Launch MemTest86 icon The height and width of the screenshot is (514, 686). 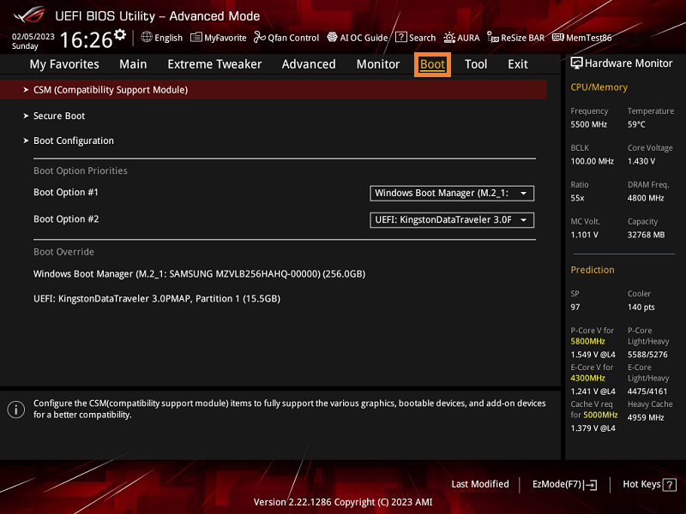coord(558,37)
